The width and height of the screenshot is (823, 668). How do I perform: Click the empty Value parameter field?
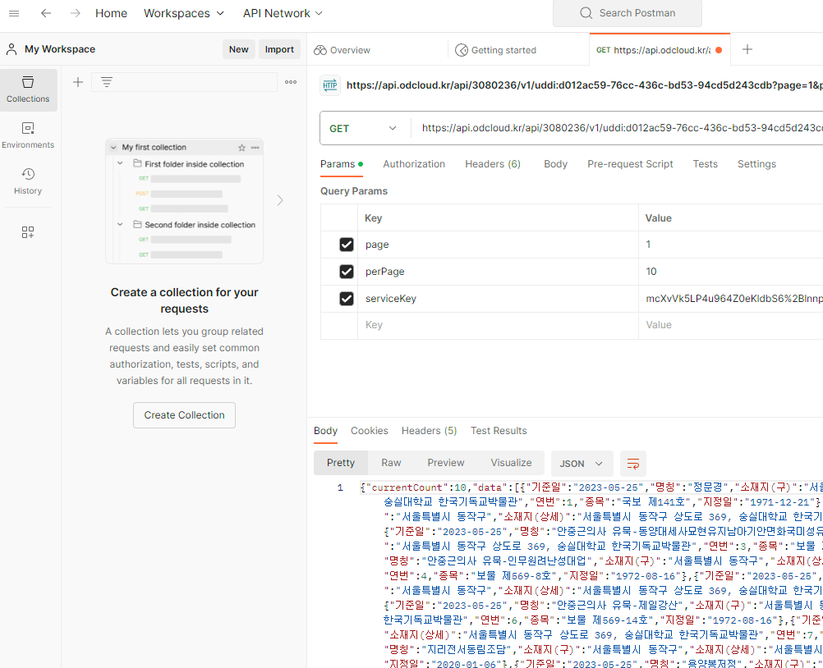(731, 325)
